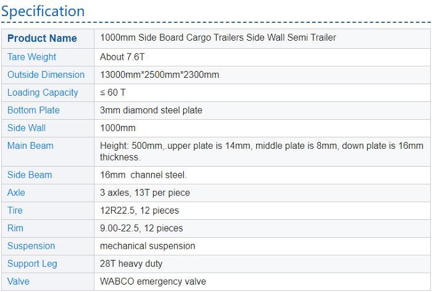Select the Bottom Plate label
The image size is (432, 292).
[x=33, y=111]
